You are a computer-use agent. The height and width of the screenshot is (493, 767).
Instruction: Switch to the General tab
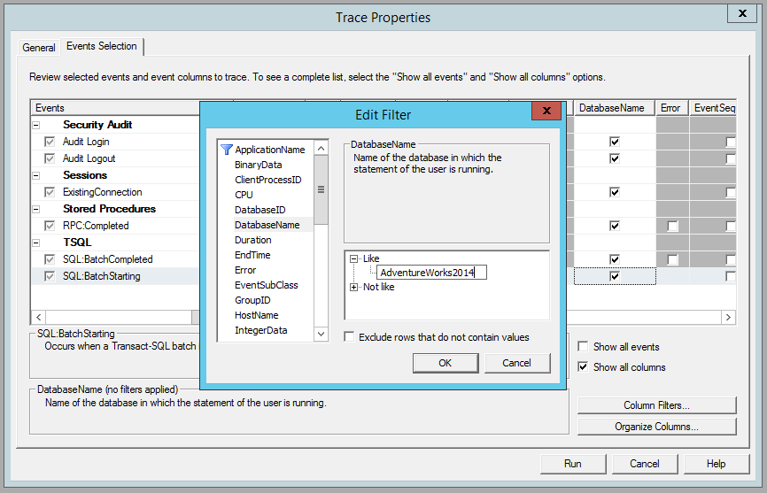click(39, 48)
